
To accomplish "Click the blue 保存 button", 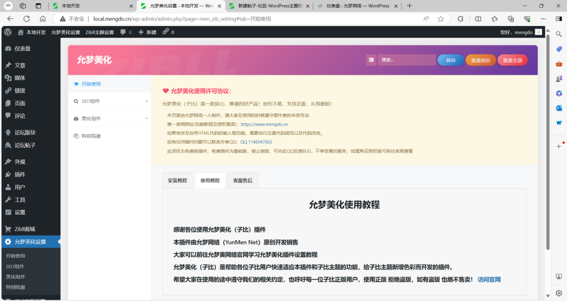I will [450, 60].
